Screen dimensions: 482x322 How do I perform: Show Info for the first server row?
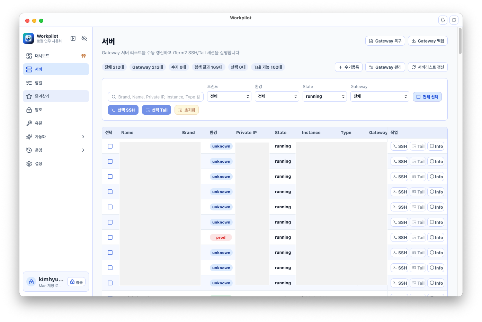pyautogui.click(x=436, y=146)
